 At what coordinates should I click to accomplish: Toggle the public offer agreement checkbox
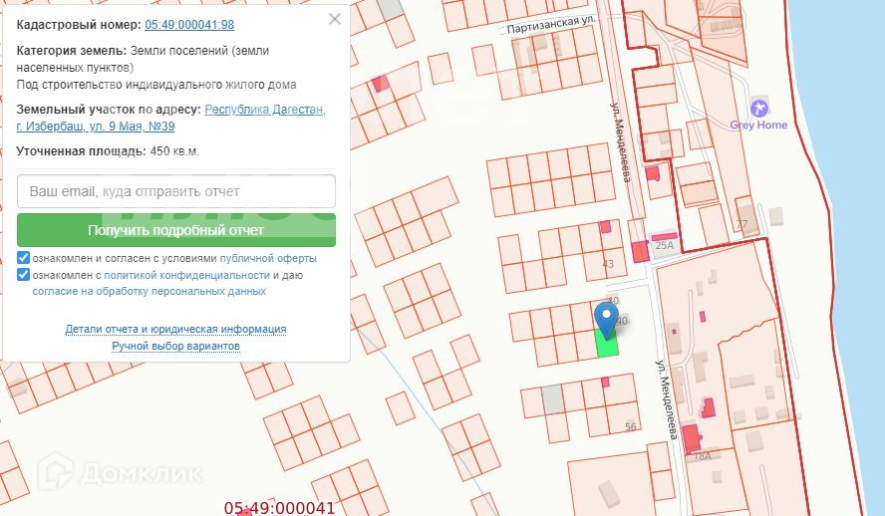tap(24, 258)
